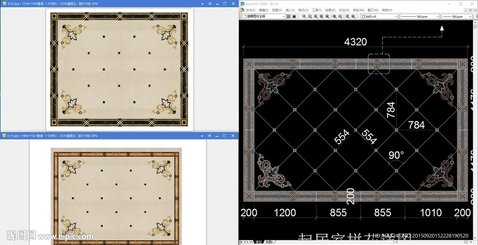Click the My Workspace icon
This screenshot has width=478, height=245.
click(x=295, y=16)
